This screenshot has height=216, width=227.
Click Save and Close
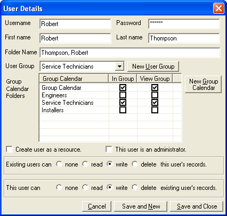197,206
